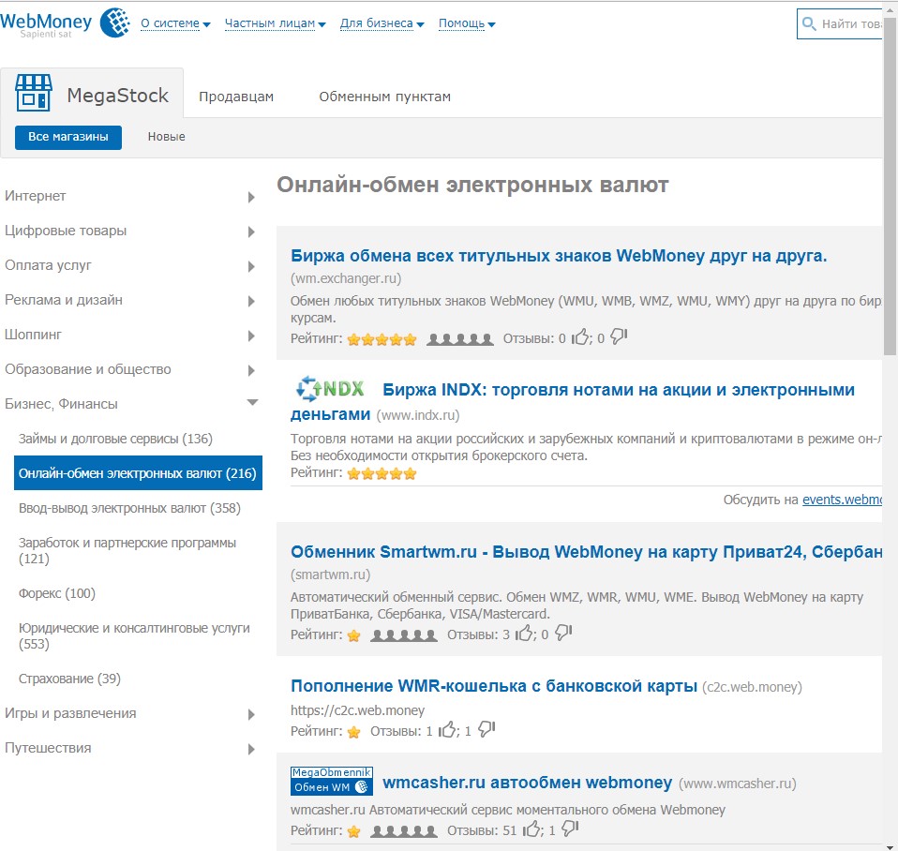
Task: Click the MegaStock storefront icon
Action: click(34, 94)
